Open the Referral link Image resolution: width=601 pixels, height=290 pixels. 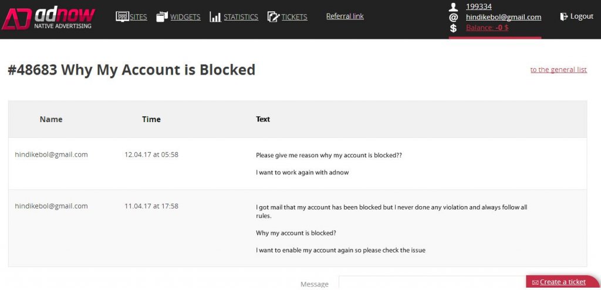coord(345,16)
